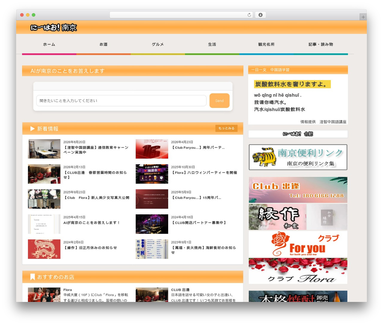Image resolution: width=383 pixels, height=325 pixels.
Task: Click the もっとみる button
Action: pos(226,128)
